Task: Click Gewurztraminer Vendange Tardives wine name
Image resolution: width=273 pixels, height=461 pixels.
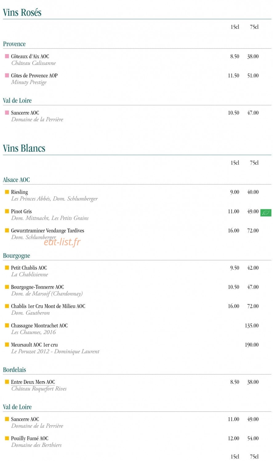Action: point(47,230)
